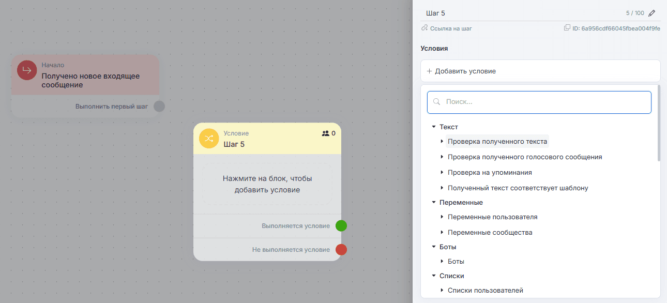Click the Выполнить первый шаг label

[112, 107]
